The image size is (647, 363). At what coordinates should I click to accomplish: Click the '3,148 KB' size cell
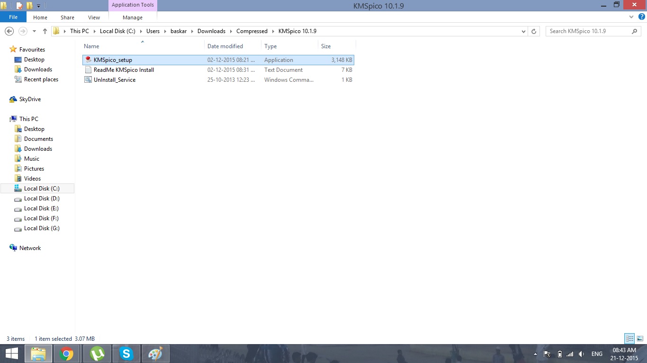(341, 60)
